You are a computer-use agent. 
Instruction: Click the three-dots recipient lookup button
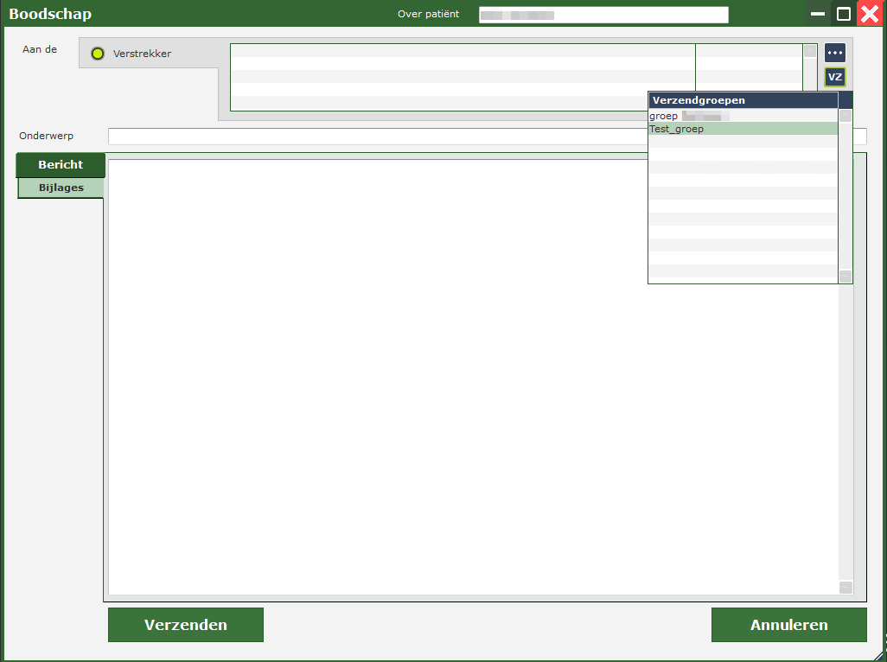[x=834, y=54]
